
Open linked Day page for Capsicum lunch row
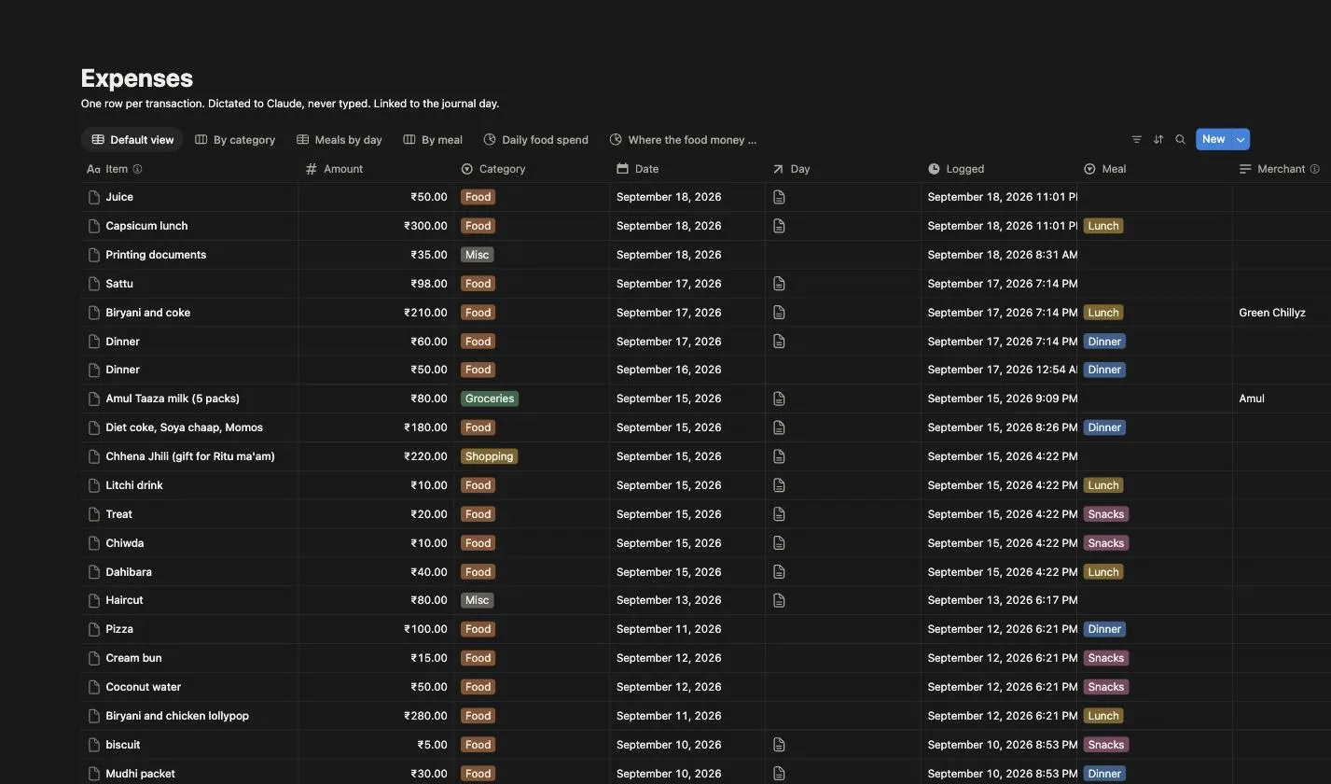click(x=779, y=226)
